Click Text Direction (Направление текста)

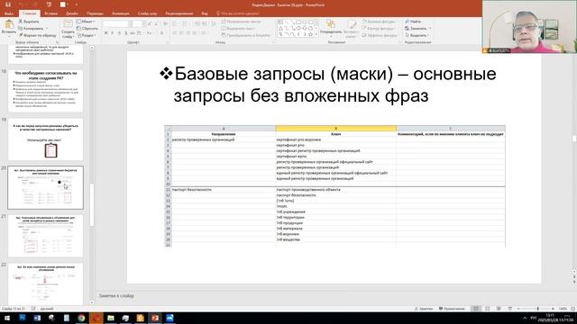242,22
